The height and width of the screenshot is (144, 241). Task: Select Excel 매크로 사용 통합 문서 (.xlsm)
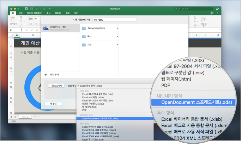click(115, 130)
